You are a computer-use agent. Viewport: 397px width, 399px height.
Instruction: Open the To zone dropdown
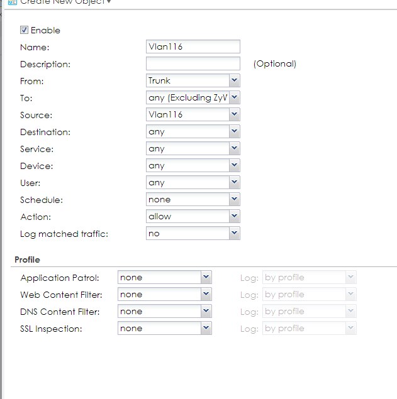coord(193,97)
